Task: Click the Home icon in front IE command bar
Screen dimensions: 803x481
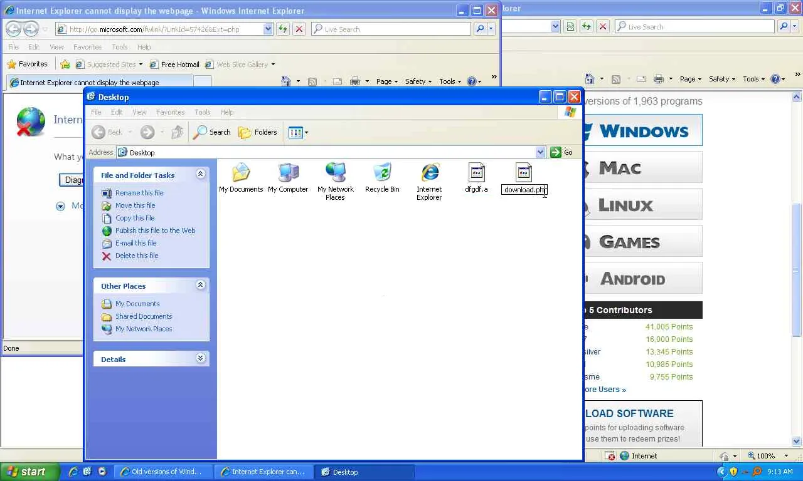Action: 286,81
